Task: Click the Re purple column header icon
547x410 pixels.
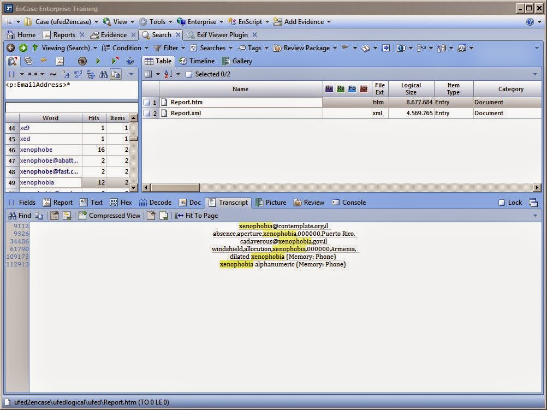Action: coord(329,88)
